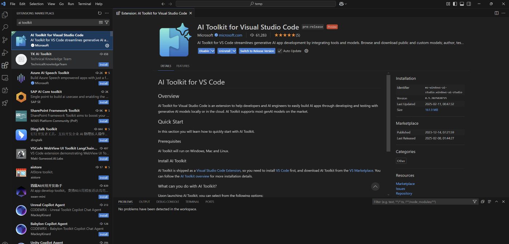Image resolution: width=509 pixels, height=244 pixels.
Task: Open the TERMINAL panel tab
Action: (192, 202)
